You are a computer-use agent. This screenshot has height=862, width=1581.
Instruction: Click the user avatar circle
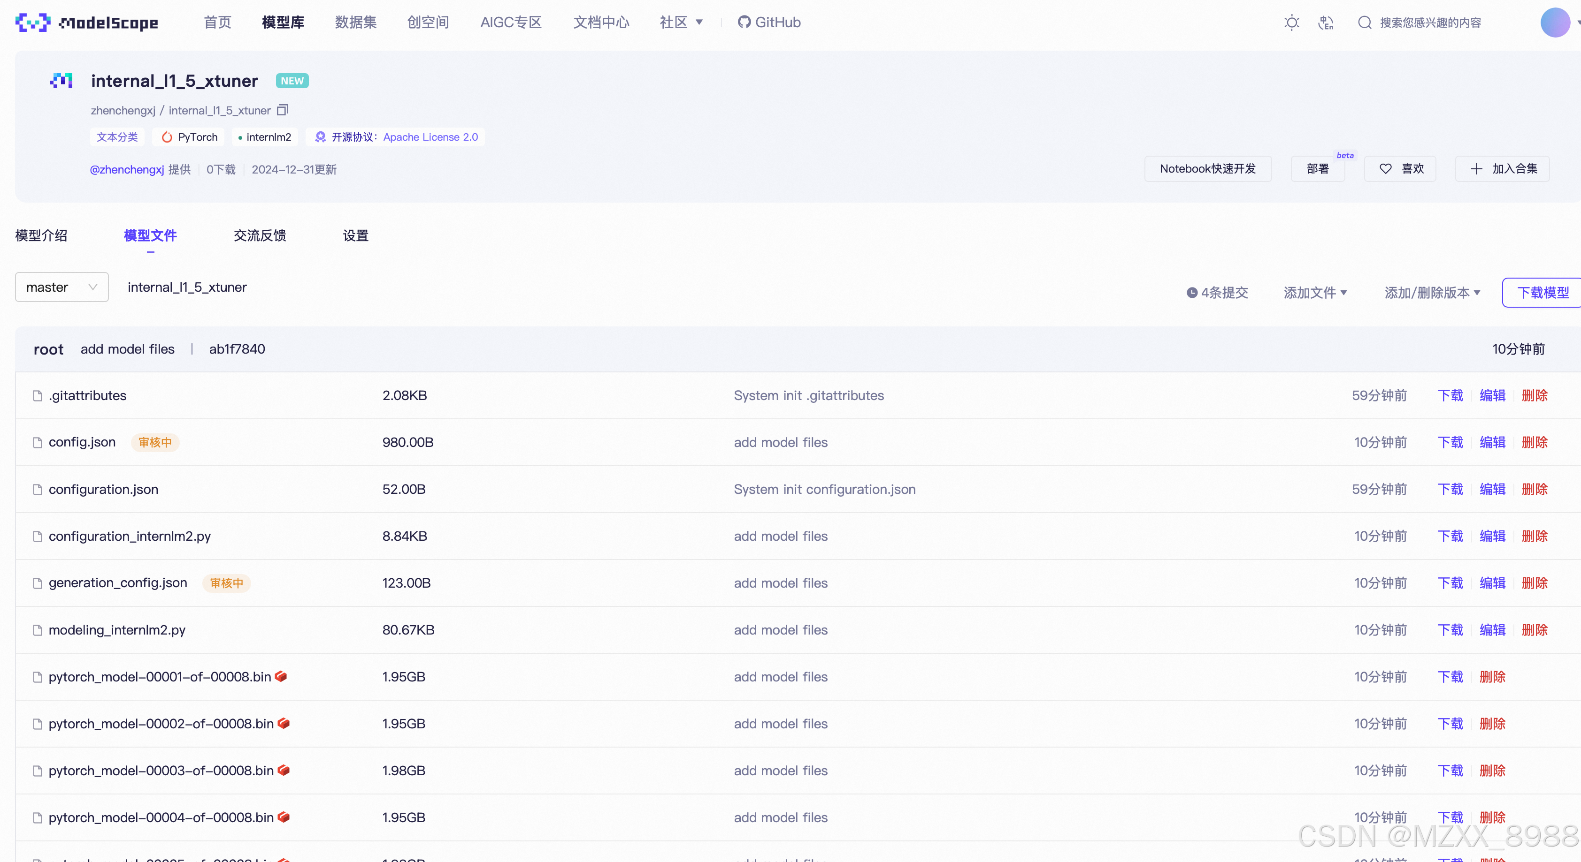1555,22
